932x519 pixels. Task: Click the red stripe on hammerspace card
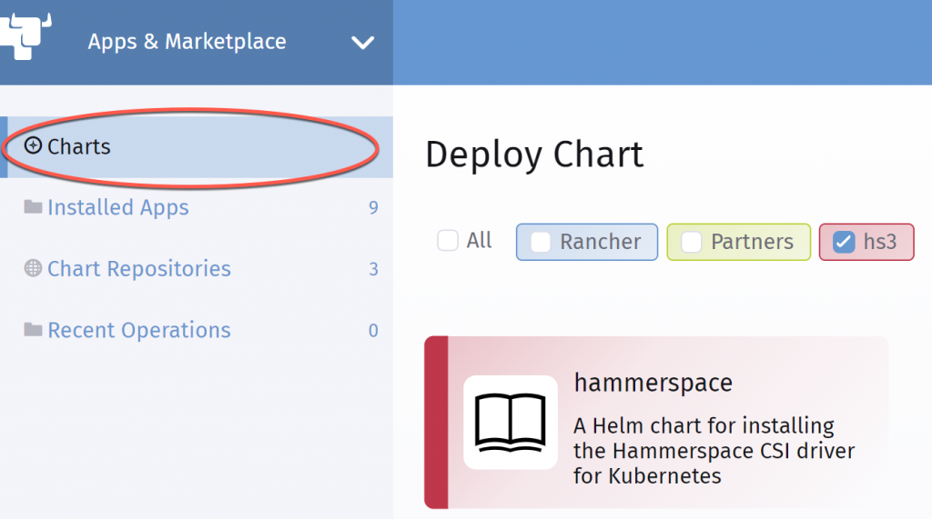(x=436, y=423)
